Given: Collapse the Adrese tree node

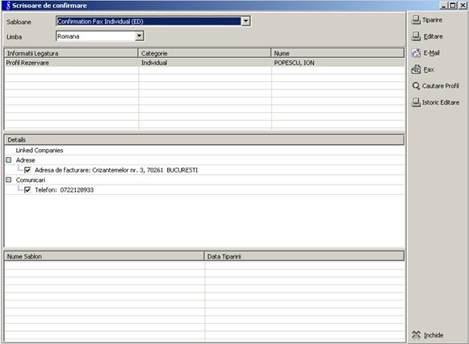Looking at the screenshot, I should point(9,160).
